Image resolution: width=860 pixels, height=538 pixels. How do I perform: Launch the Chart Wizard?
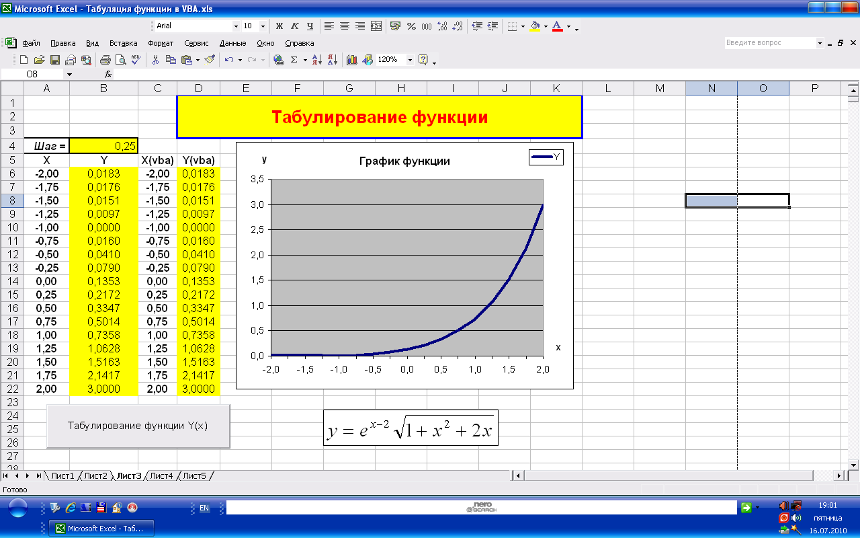coord(352,60)
